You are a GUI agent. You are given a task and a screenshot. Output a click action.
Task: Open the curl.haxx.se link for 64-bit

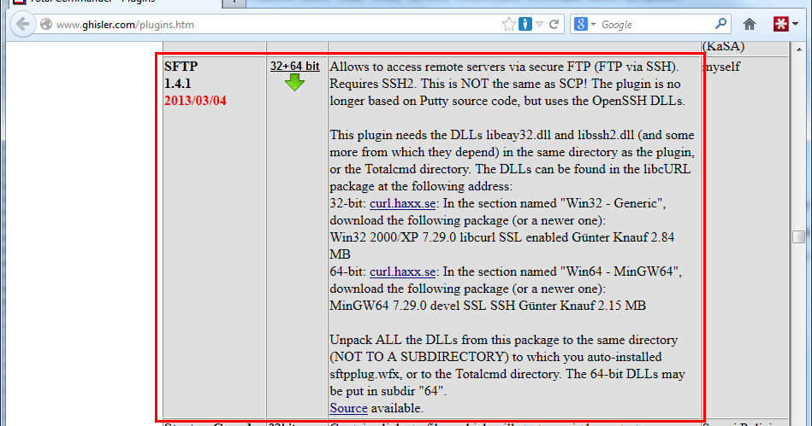coord(402,271)
